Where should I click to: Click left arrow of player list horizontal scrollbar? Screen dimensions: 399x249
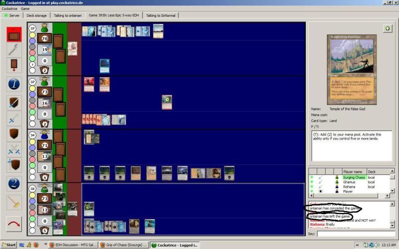(311, 196)
